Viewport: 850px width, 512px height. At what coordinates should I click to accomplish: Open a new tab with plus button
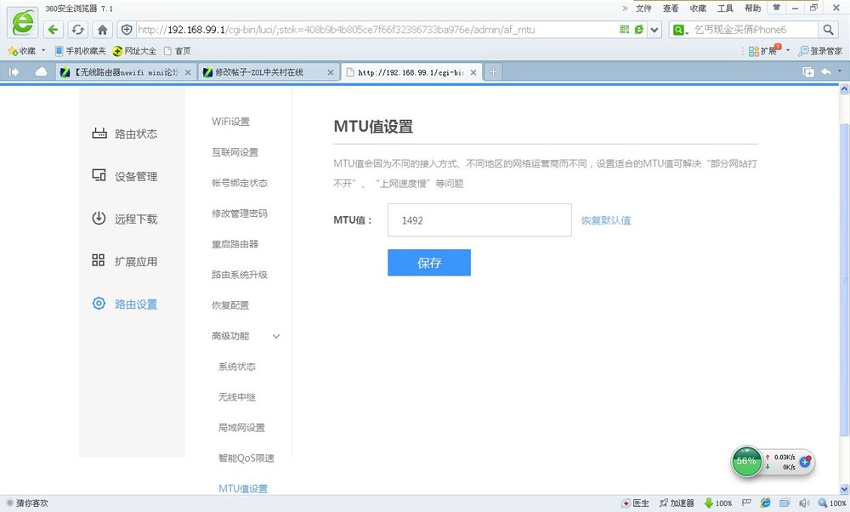pos(493,72)
